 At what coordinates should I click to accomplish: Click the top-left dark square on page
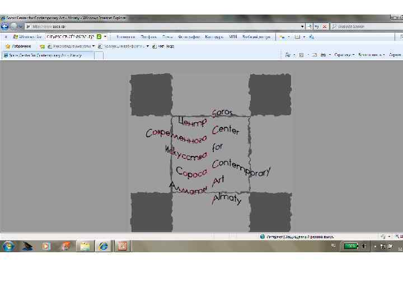tap(151, 95)
